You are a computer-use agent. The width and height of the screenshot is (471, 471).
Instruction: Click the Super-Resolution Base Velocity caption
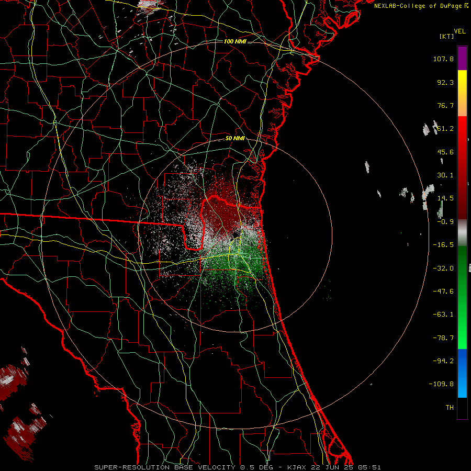pos(238,467)
